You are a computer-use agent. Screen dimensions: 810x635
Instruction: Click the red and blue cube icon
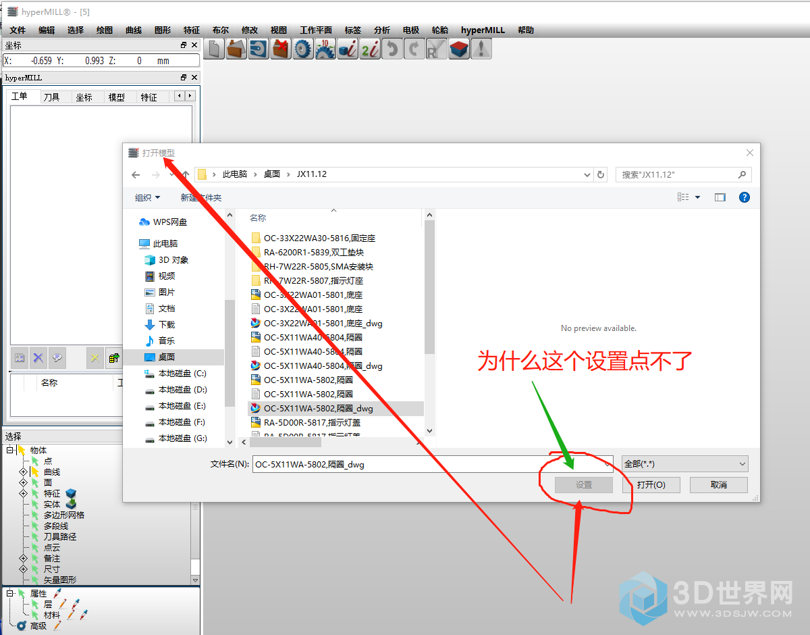point(459,49)
